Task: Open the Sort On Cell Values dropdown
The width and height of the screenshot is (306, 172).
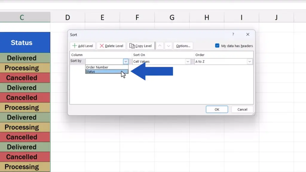Action: 188,62
